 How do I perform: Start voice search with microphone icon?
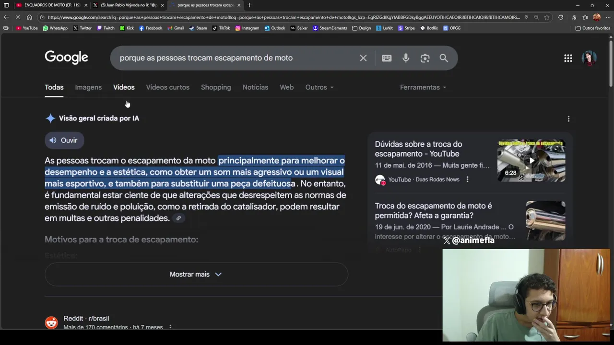click(x=406, y=58)
